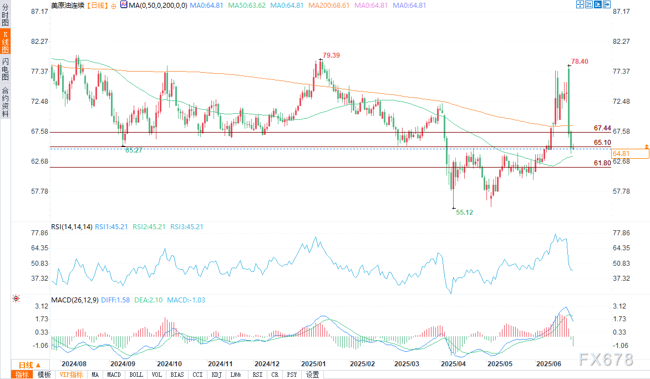The height and width of the screenshot is (379, 650).
Task: Enable the BOLL indicator
Action: coord(136,375)
